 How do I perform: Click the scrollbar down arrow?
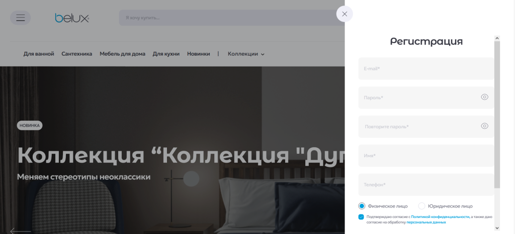(497, 228)
